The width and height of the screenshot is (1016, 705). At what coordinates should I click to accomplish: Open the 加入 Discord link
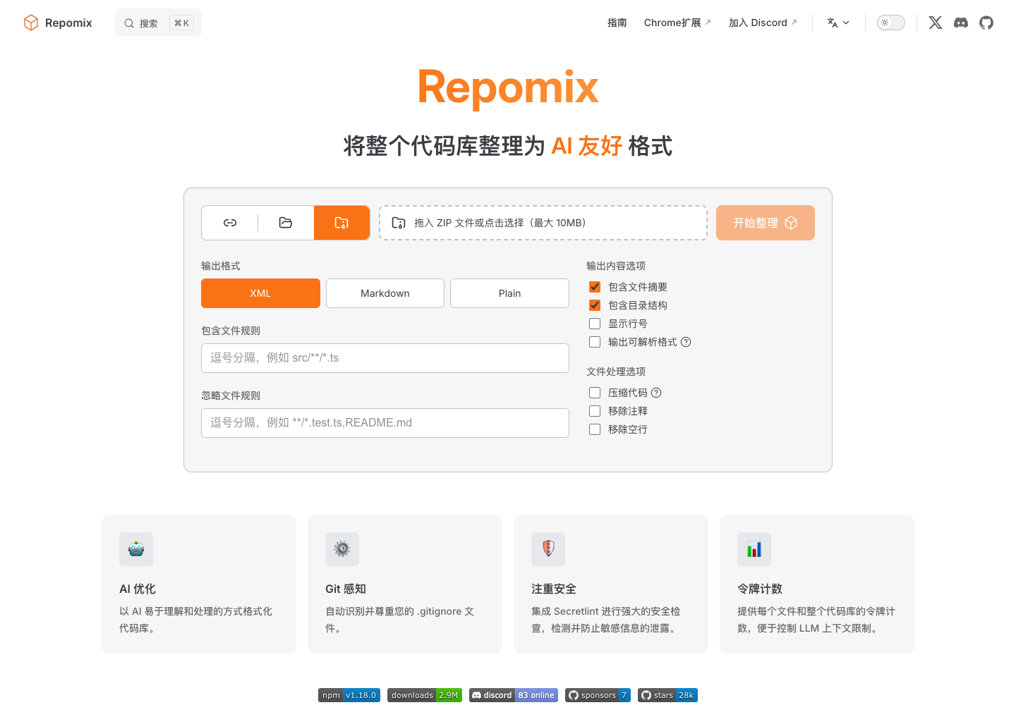763,23
